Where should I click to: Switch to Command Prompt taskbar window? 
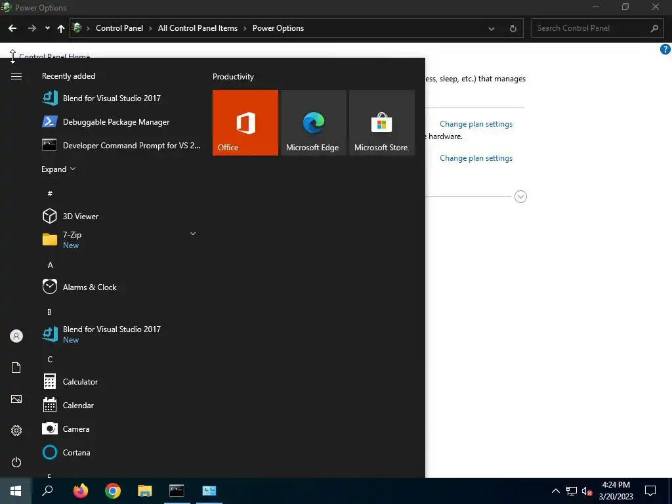177,491
